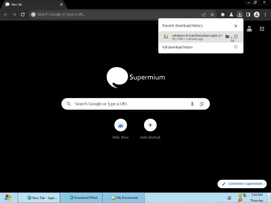Start voice search with microphone icon

point(192,104)
